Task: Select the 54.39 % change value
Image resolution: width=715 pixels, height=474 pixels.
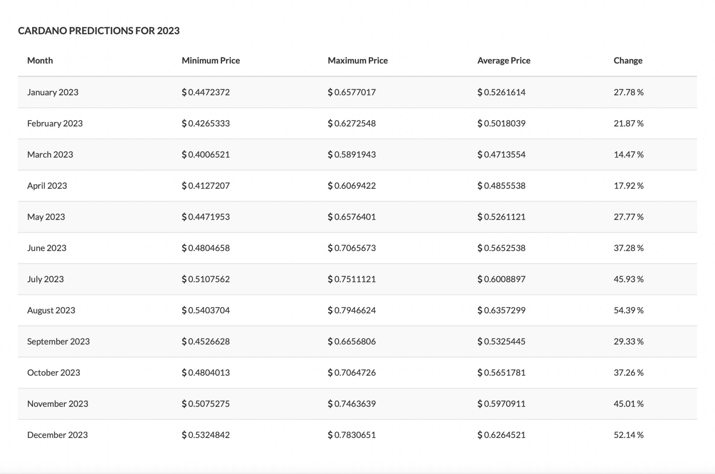Action: click(x=629, y=310)
